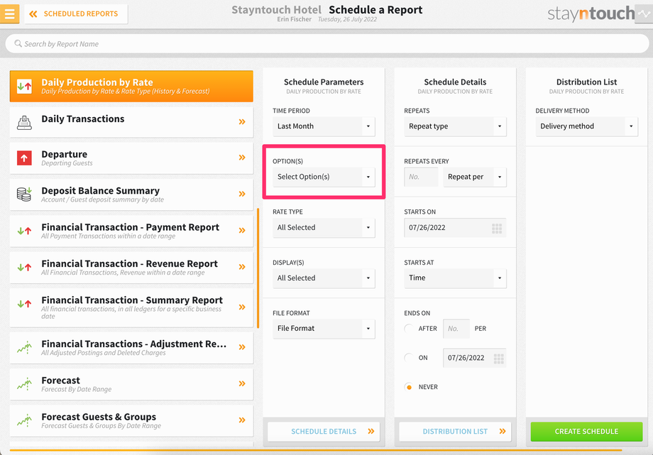Open the Summary Report chevron
Viewport: 653px width, 455px height.
pyautogui.click(x=242, y=307)
